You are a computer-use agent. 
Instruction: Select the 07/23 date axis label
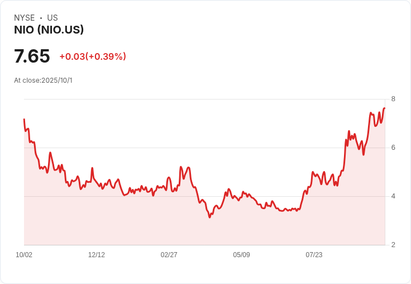[x=314, y=255]
